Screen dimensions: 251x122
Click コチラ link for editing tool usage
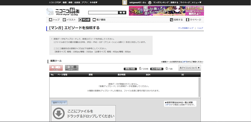click(x=184, y=62)
